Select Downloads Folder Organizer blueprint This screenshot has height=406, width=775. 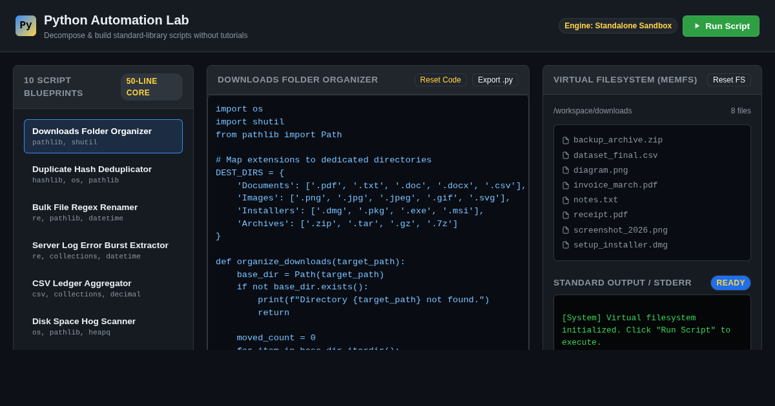point(103,136)
